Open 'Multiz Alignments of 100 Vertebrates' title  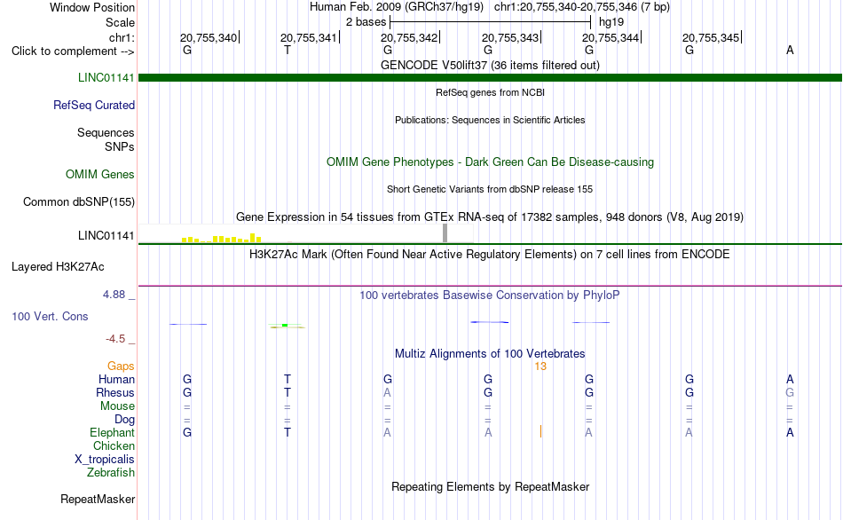tap(490, 354)
